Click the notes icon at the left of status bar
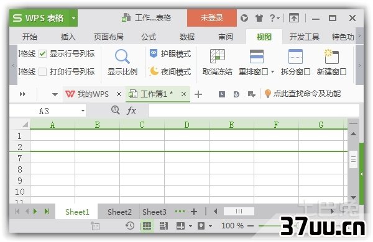The width and height of the screenshot is (373, 242). point(95,226)
